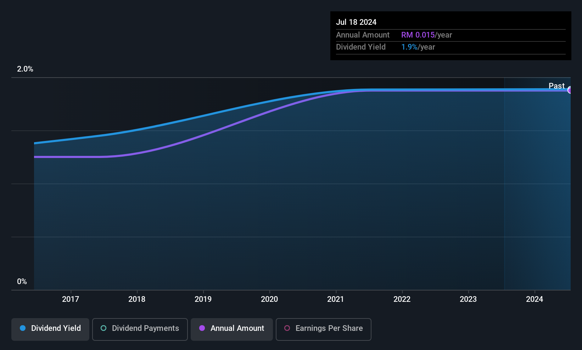This screenshot has height=350, width=582.
Task: Click the Past label on chart
Action: click(x=556, y=86)
